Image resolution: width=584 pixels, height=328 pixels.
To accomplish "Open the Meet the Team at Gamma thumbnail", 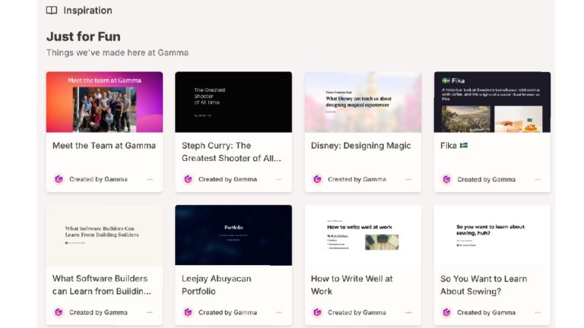I will (104, 102).
